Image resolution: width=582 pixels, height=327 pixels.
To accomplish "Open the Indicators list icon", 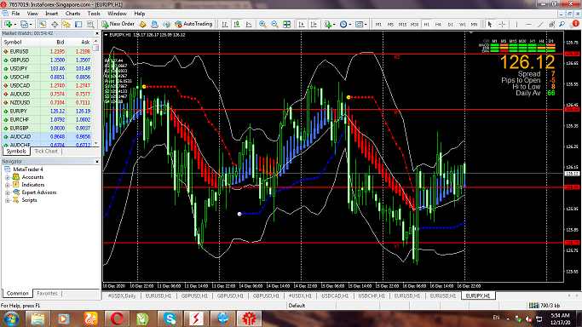I will (x=327, y=24).
